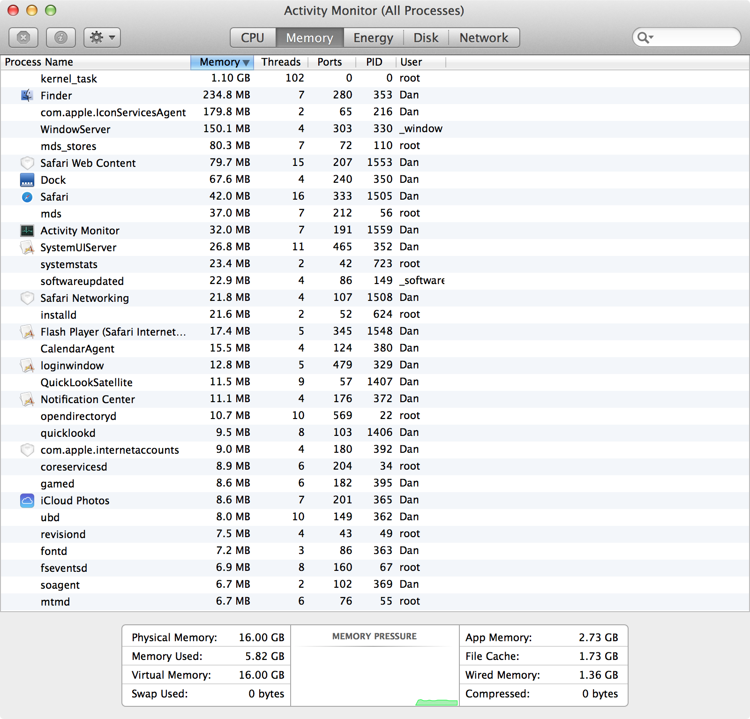Sort by the Ports column
Image resolution: width=750 pixels, height=719 pixels.
point(331,62)
